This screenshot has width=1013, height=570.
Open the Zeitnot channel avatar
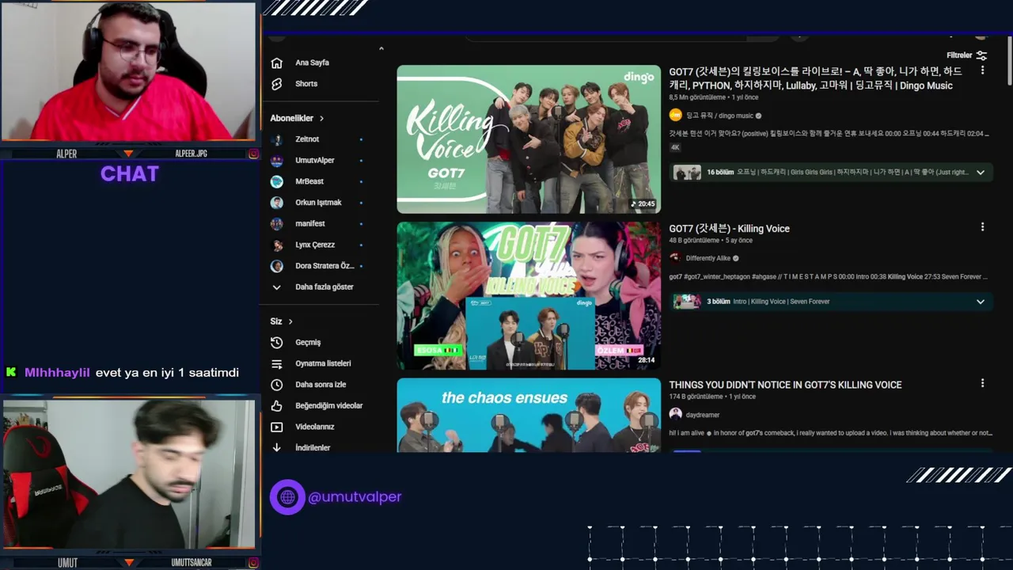tap(277, 139)
